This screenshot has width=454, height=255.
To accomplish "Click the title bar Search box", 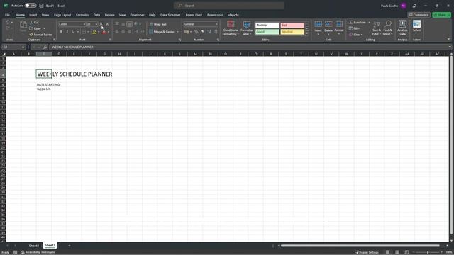I will [228, 6].
